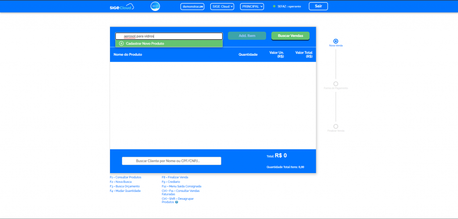Click the Sair logout button
458x219 pixels.
point(318,6)
